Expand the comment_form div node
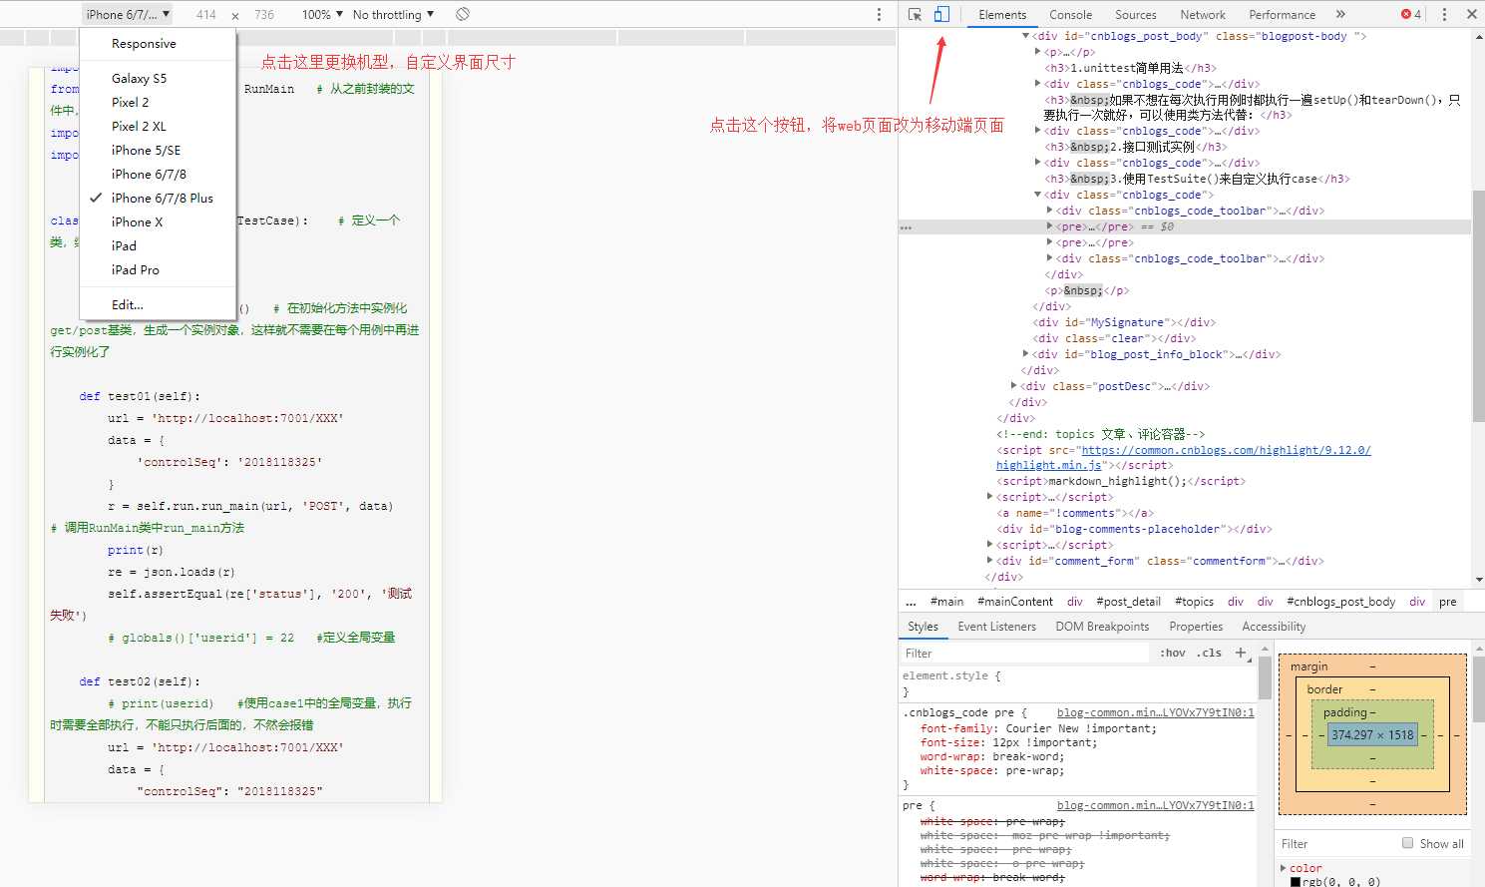 point(989,561)
